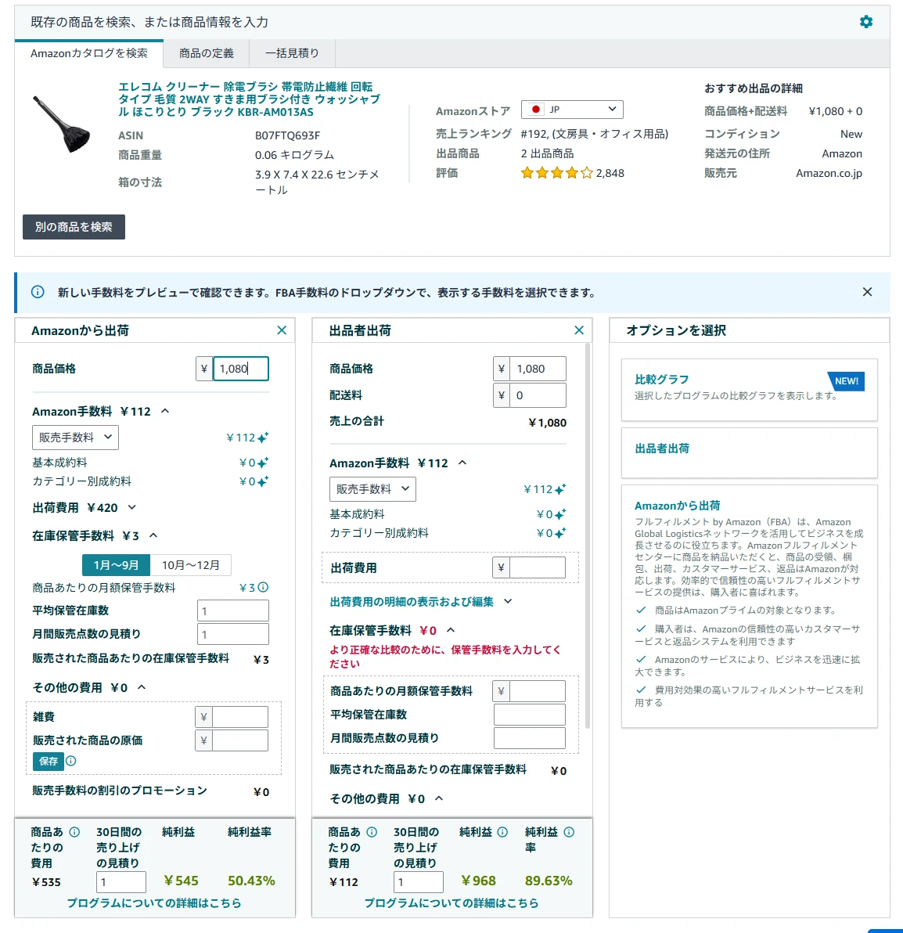Open 販売手数料 dropdown in Amazonから出荷
This screenshot has height=933, width=903.
[76, 438]
